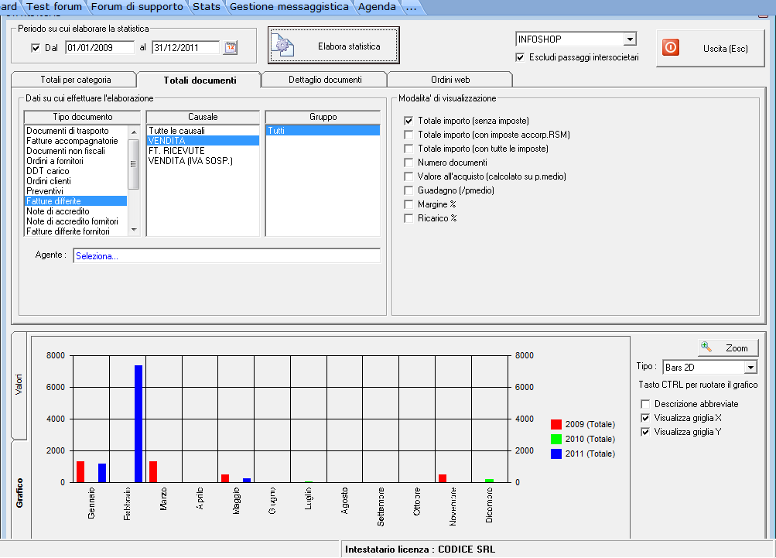Toggle Visualizza griglia Y checkbox
The height and width of the screenshot is (558, 776).
(644, 432)
